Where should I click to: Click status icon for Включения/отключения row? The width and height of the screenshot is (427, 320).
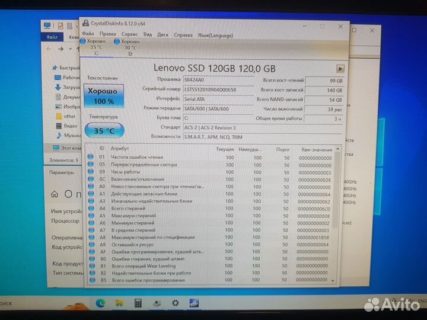[x=91, y=179]
